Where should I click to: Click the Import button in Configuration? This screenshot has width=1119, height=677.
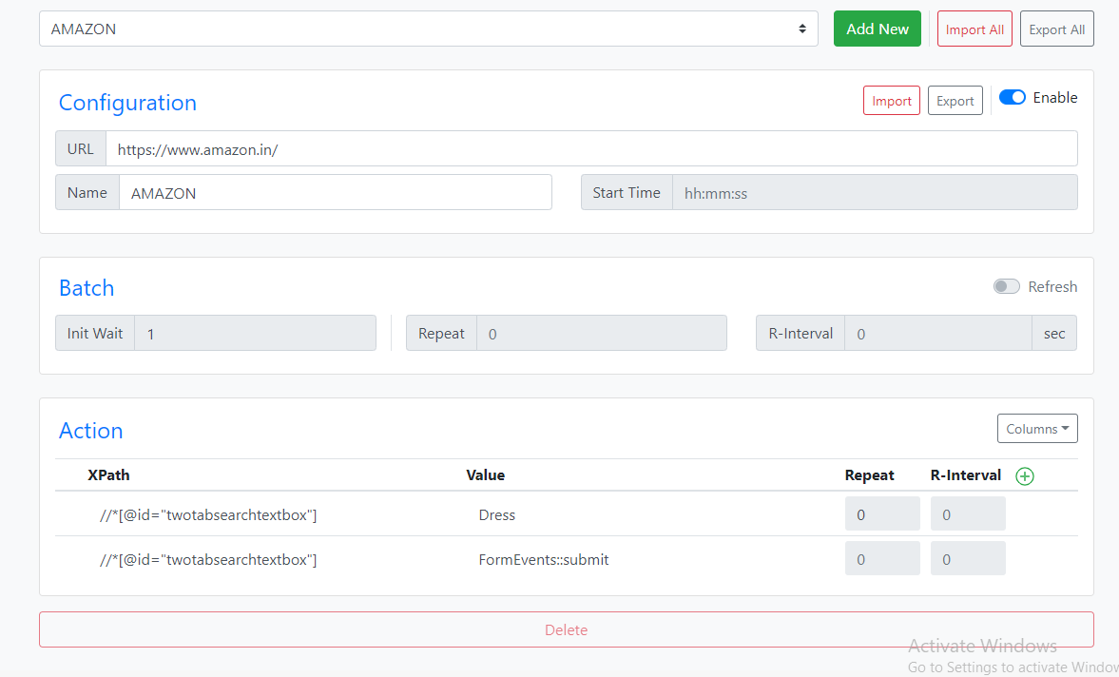(891, 100)
